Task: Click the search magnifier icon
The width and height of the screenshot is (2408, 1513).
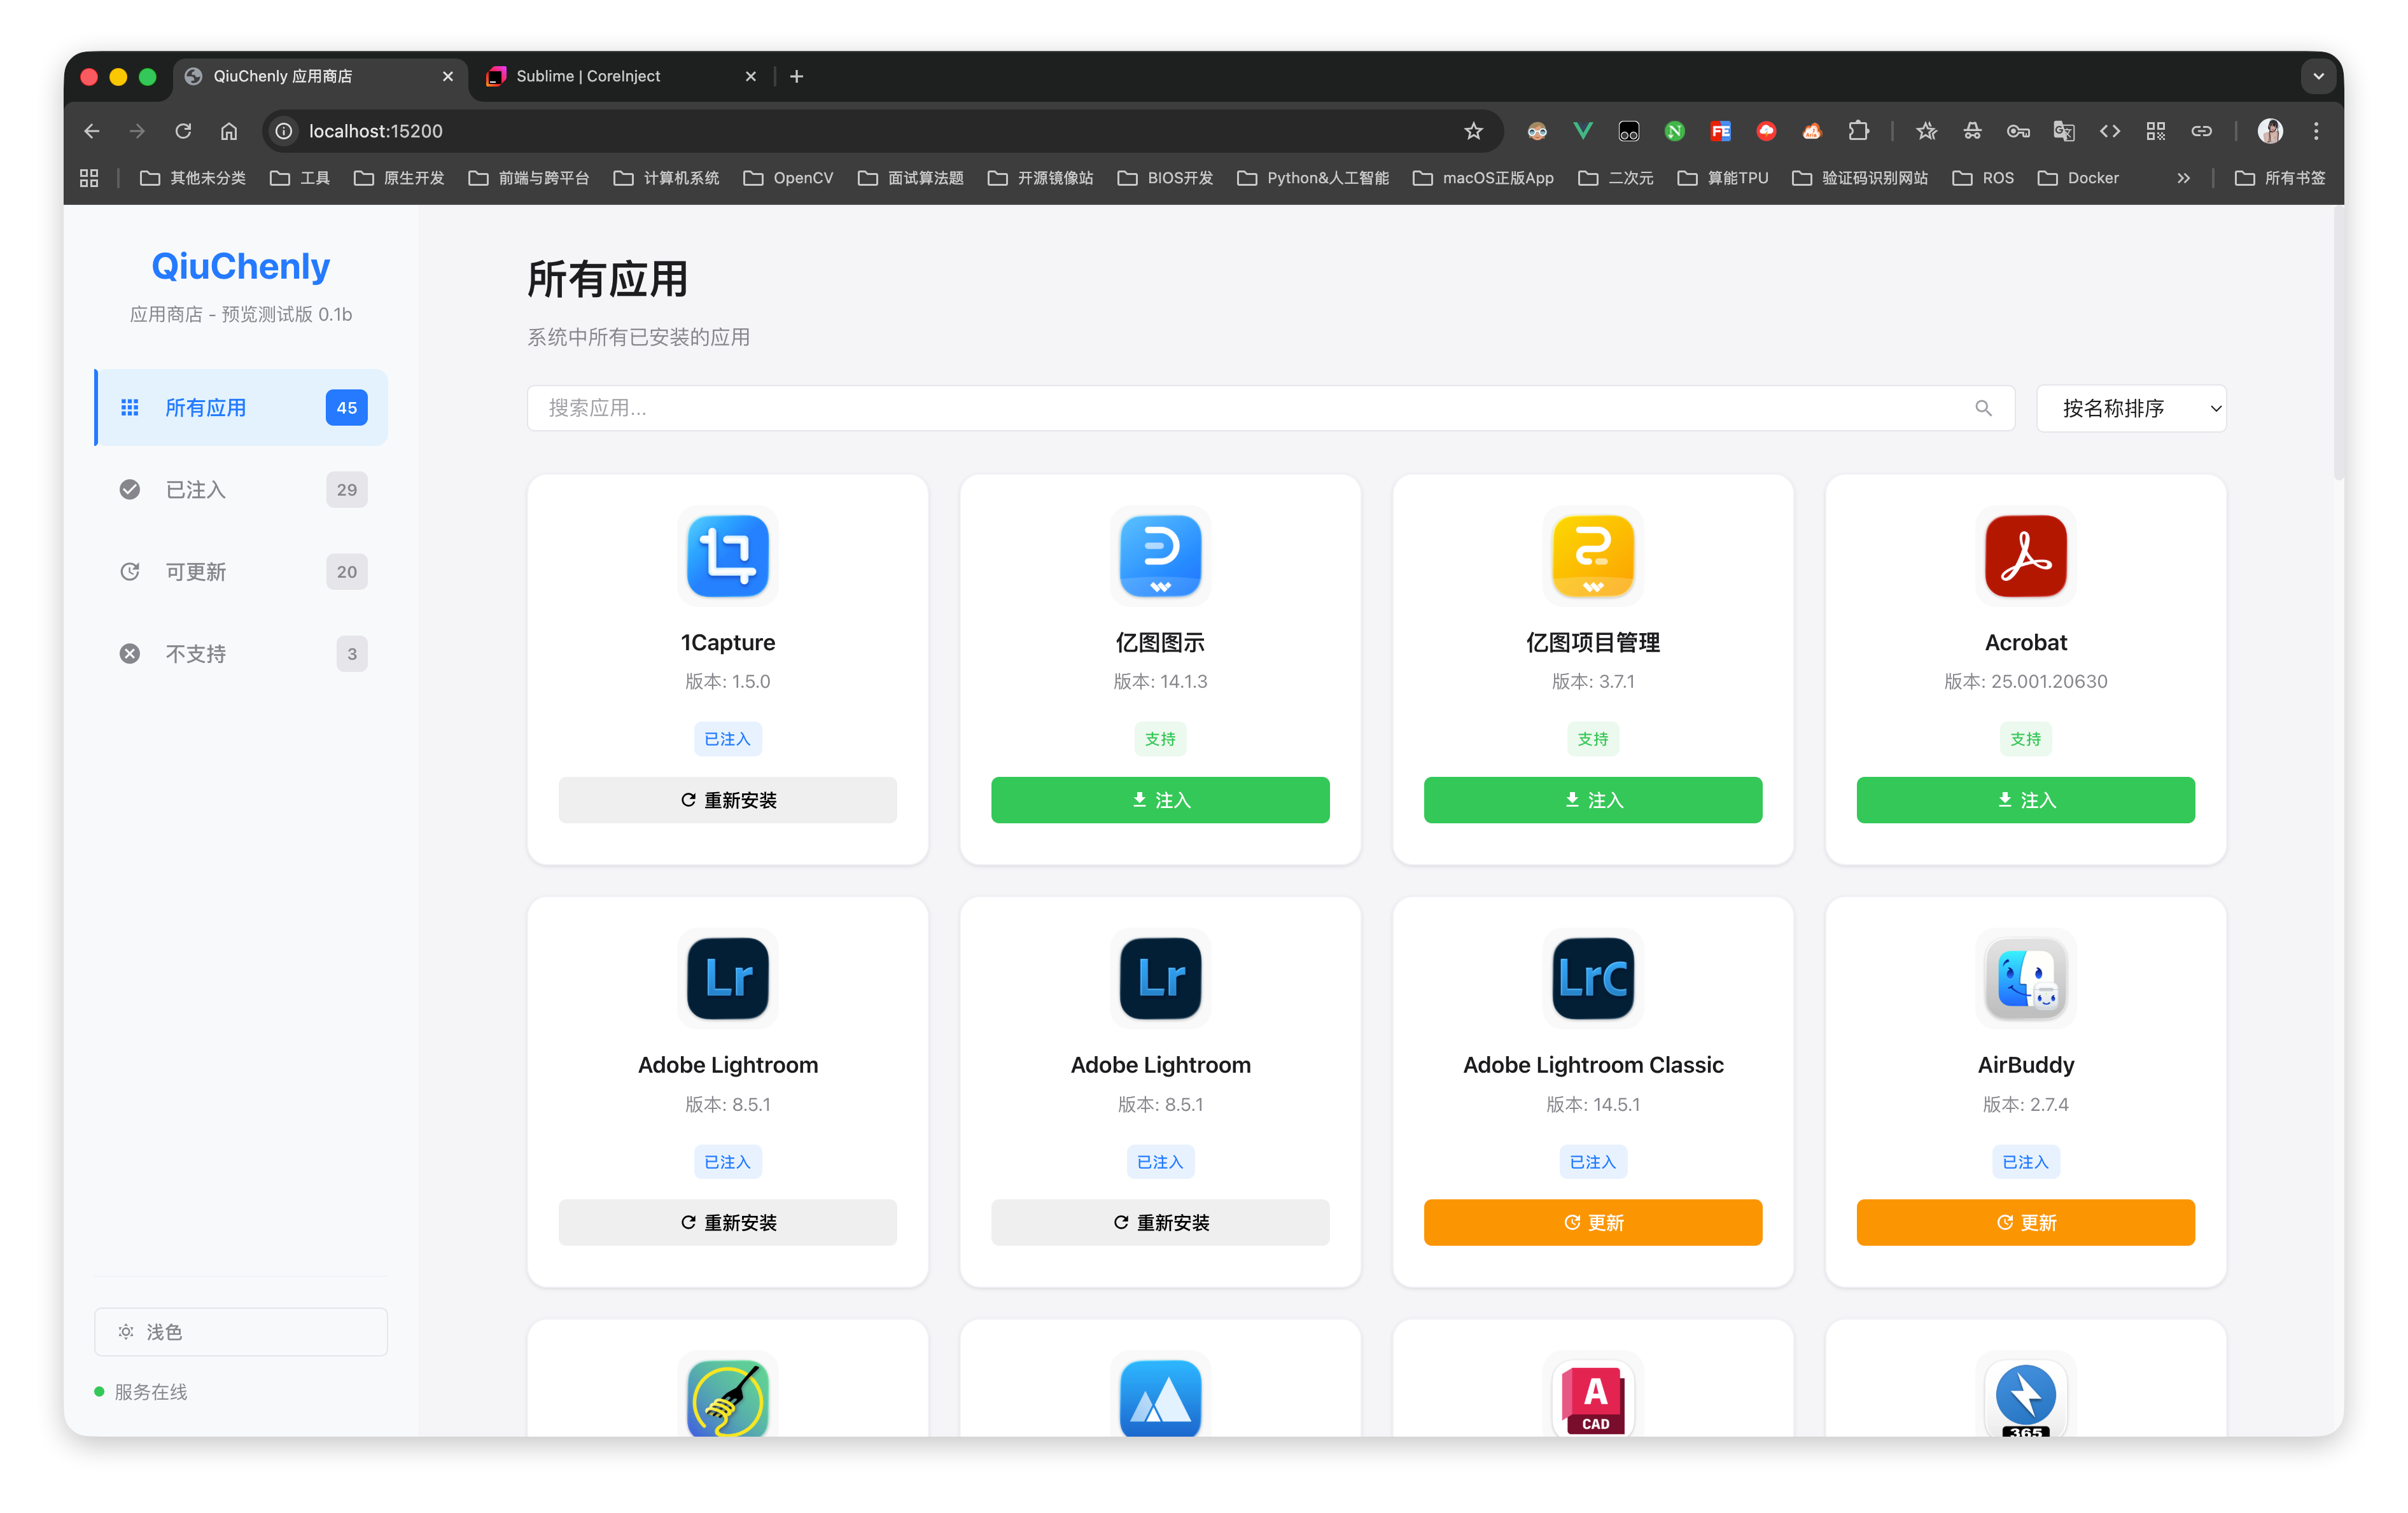Action: 1983,408
